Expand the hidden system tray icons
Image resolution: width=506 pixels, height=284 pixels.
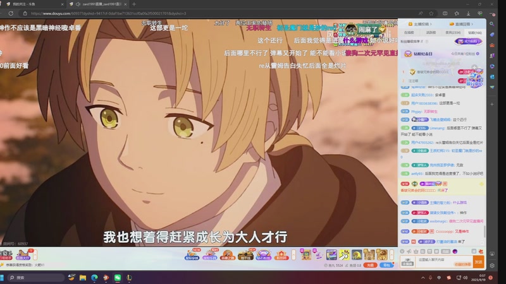pos(423,278)
